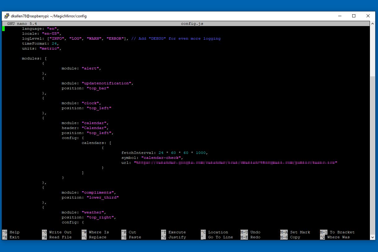Click the ^C Location shortcut
The image size is (378, 252).
(x=214, y=232)
